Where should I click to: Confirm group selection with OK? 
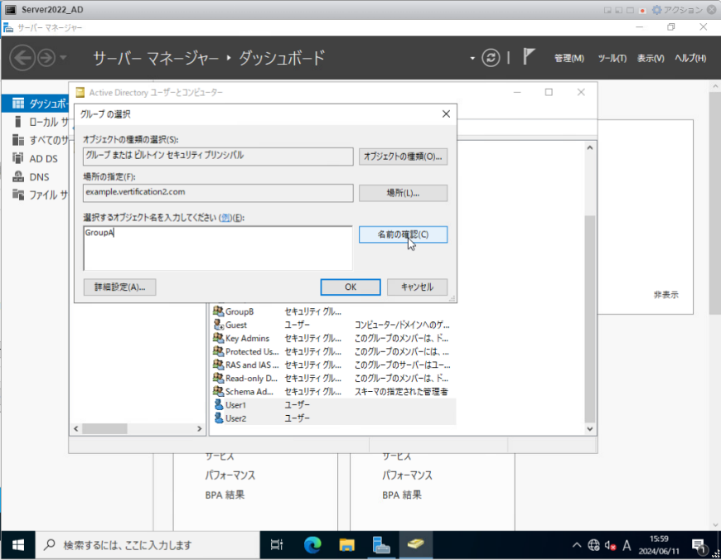tap(351, 287)
